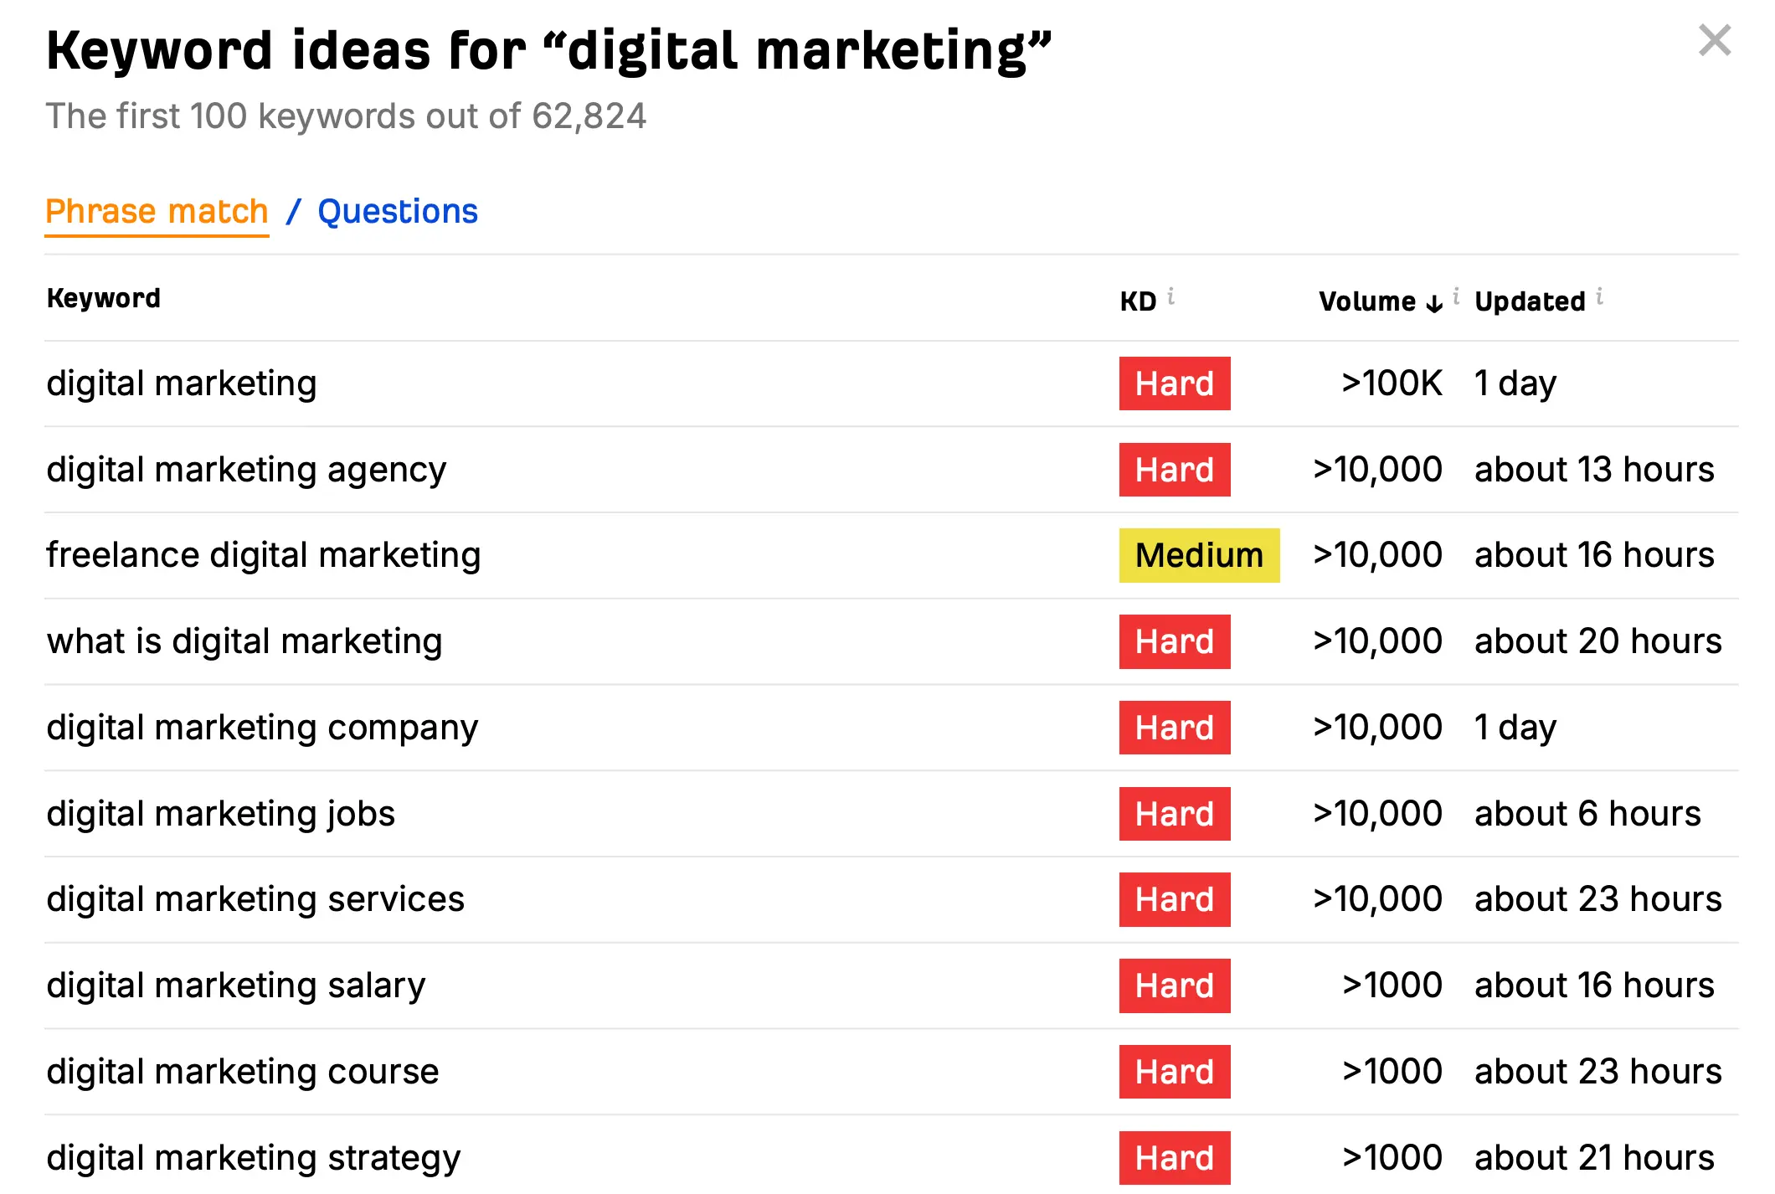The height and width of the screenshot is (1194, 1775).
Task: Sort by Volume using the arrow
Action: (1434, 303)
